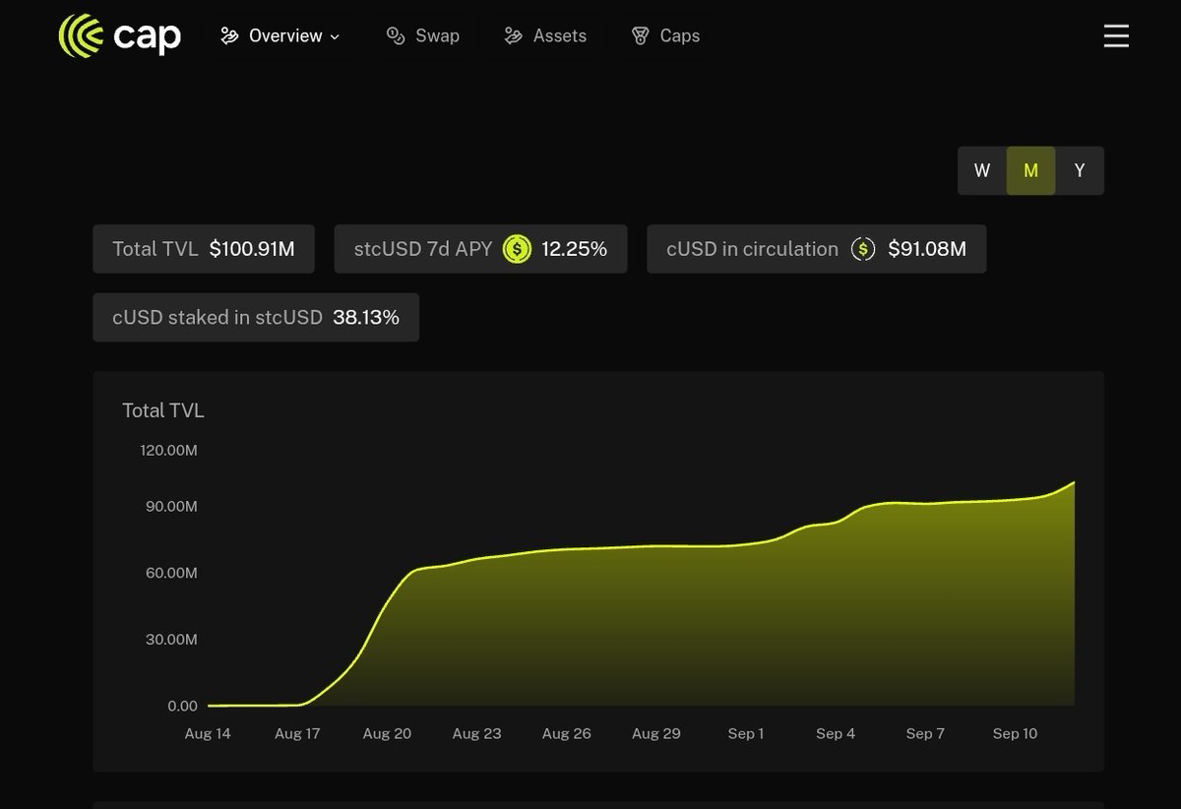Click the 0.00 axis label
The width and height of the screenshot is (1181, 809).
[182, 706]
